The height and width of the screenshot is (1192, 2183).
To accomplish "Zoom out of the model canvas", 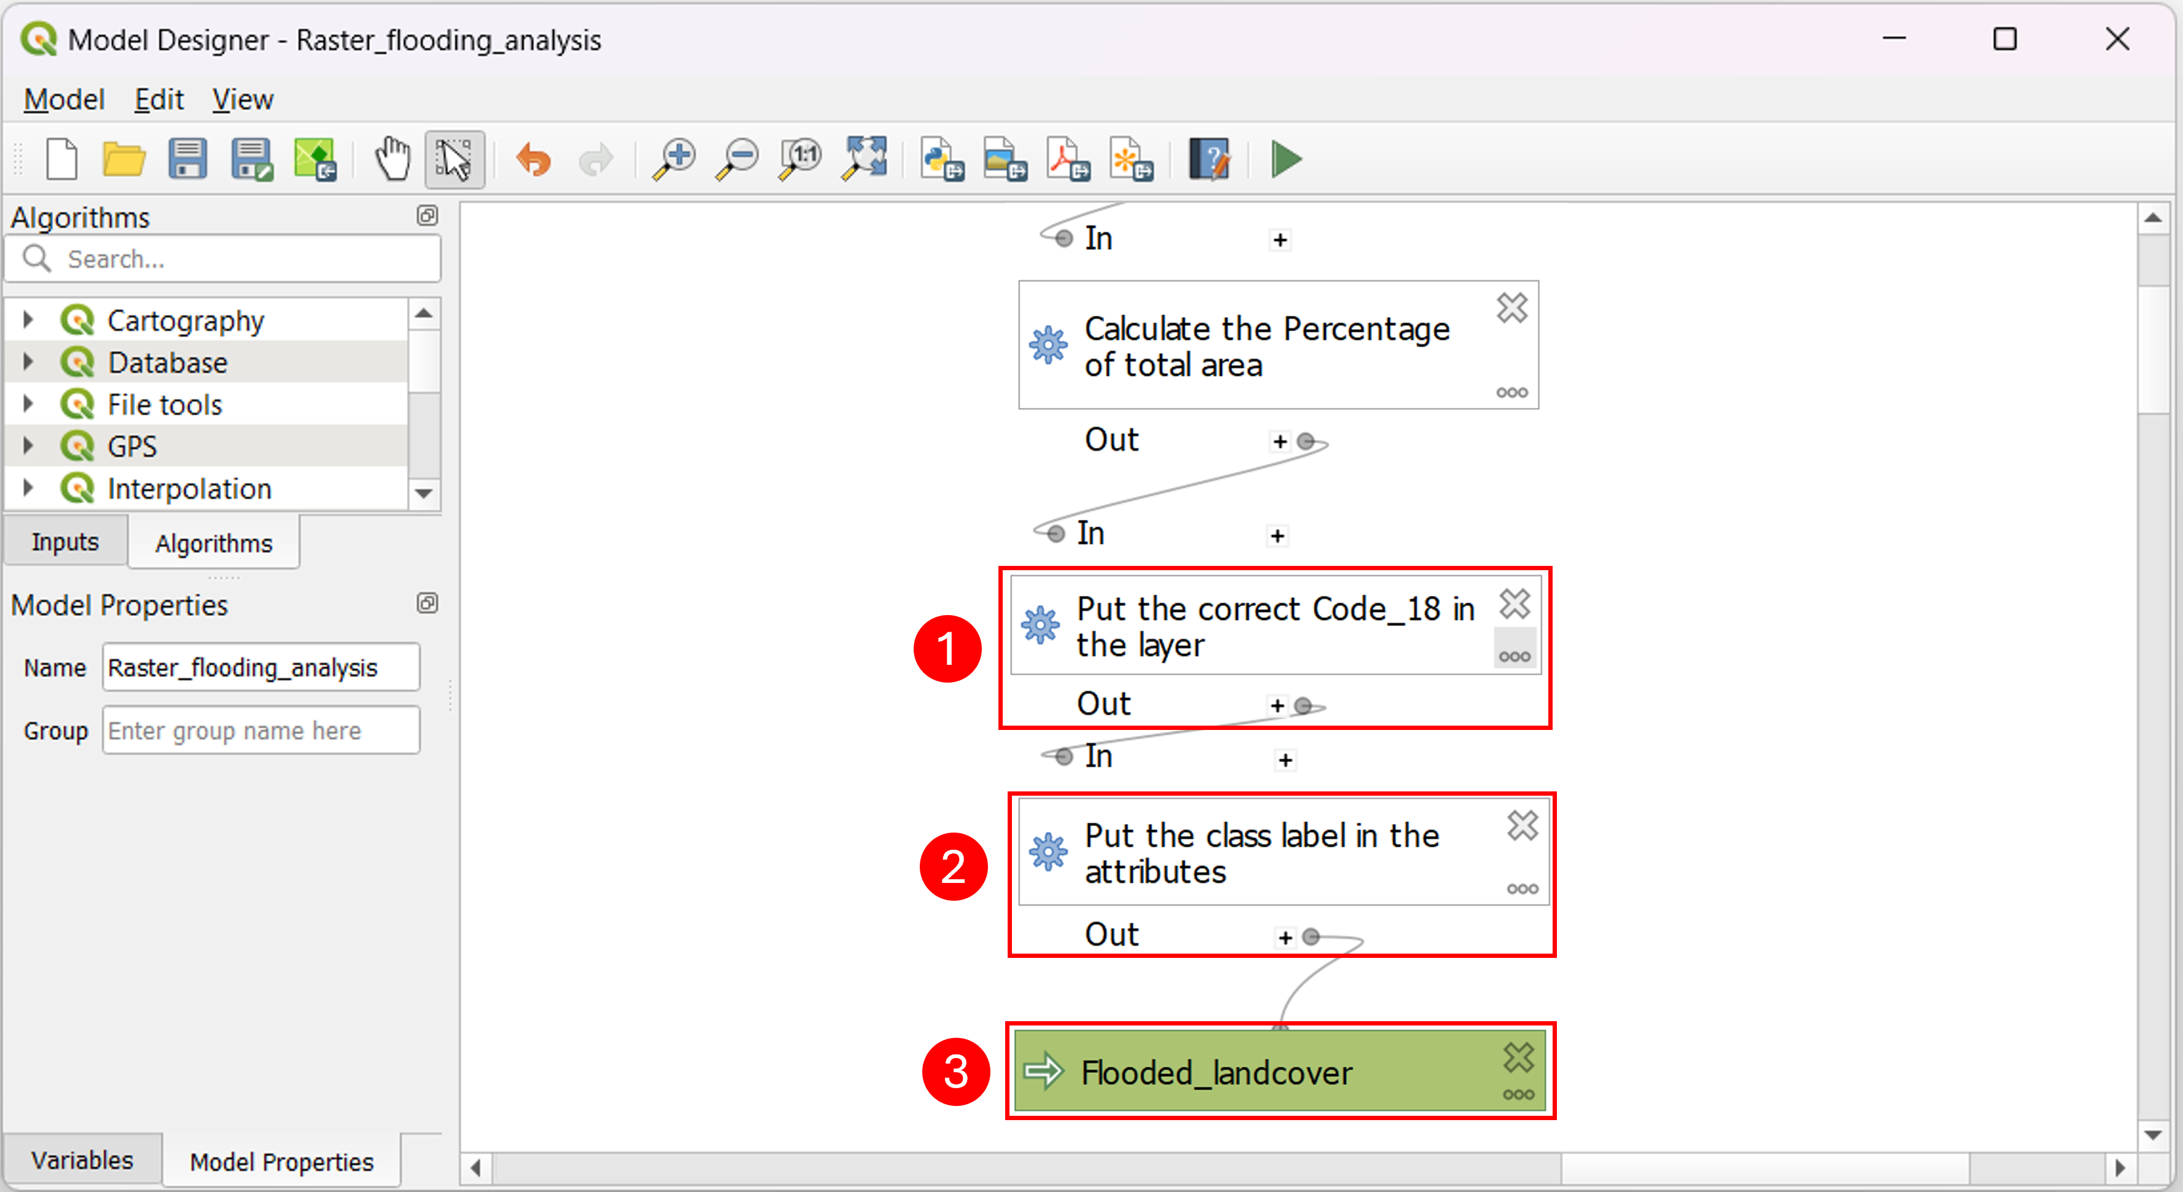I will [x=737, y=159].
